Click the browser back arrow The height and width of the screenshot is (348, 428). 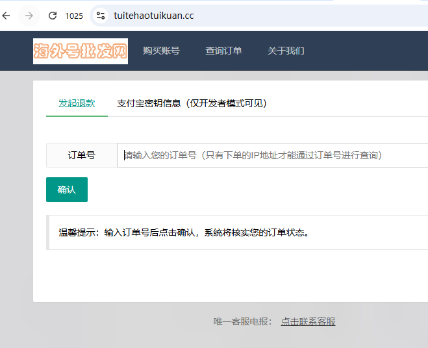(6, 16)
